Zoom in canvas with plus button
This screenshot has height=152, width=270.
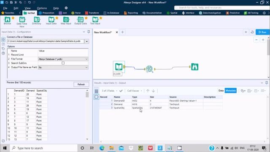click(263, 40)
